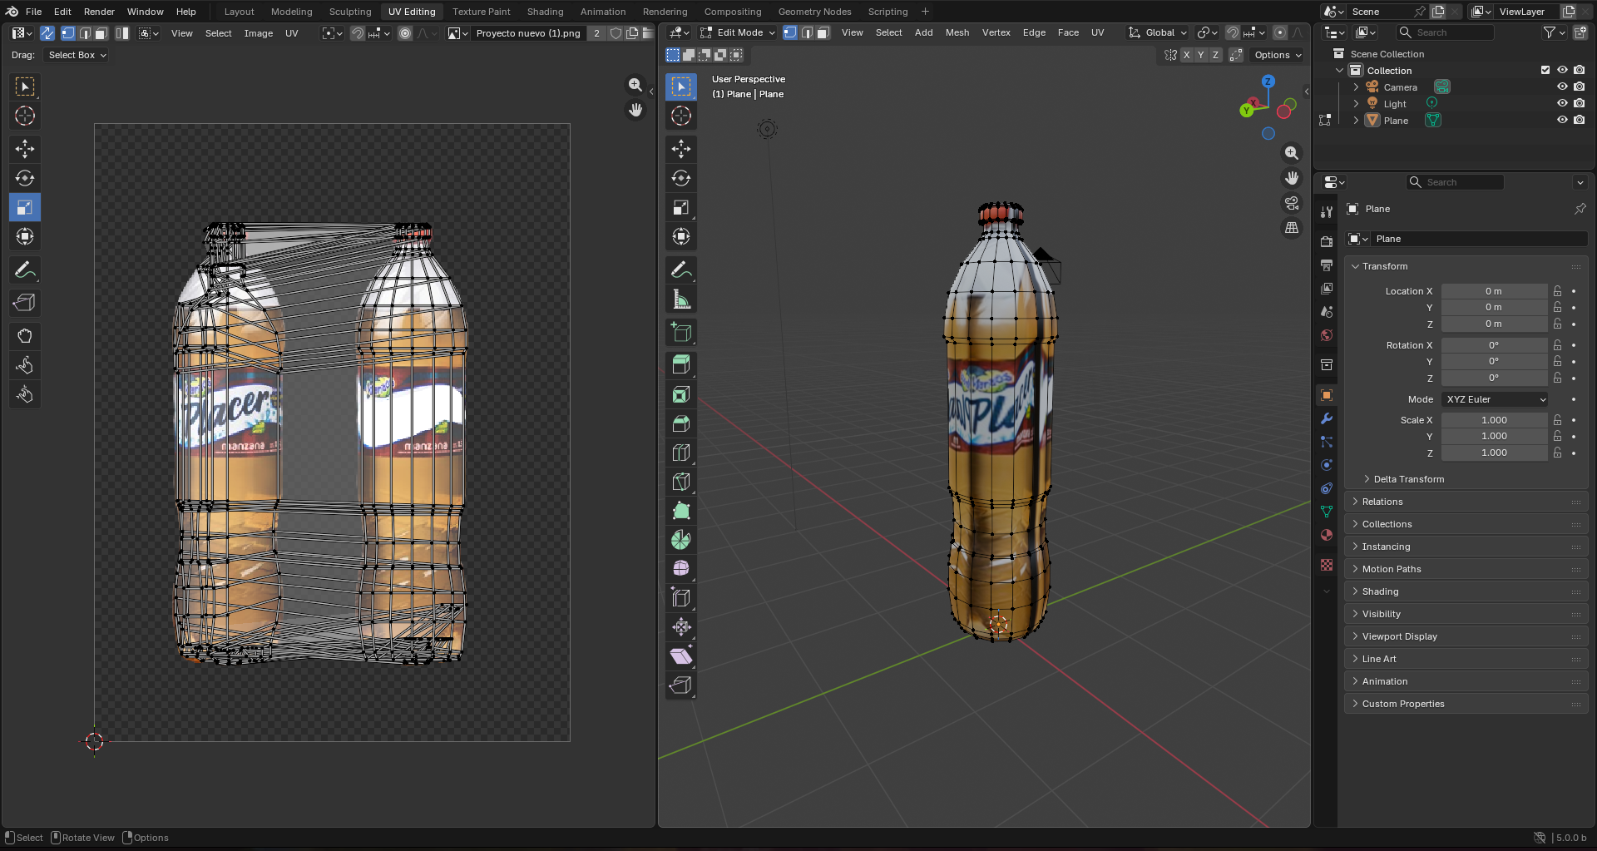Select the Bevel tool
The width and height of the screenshot is (1597, 851).
681,423
